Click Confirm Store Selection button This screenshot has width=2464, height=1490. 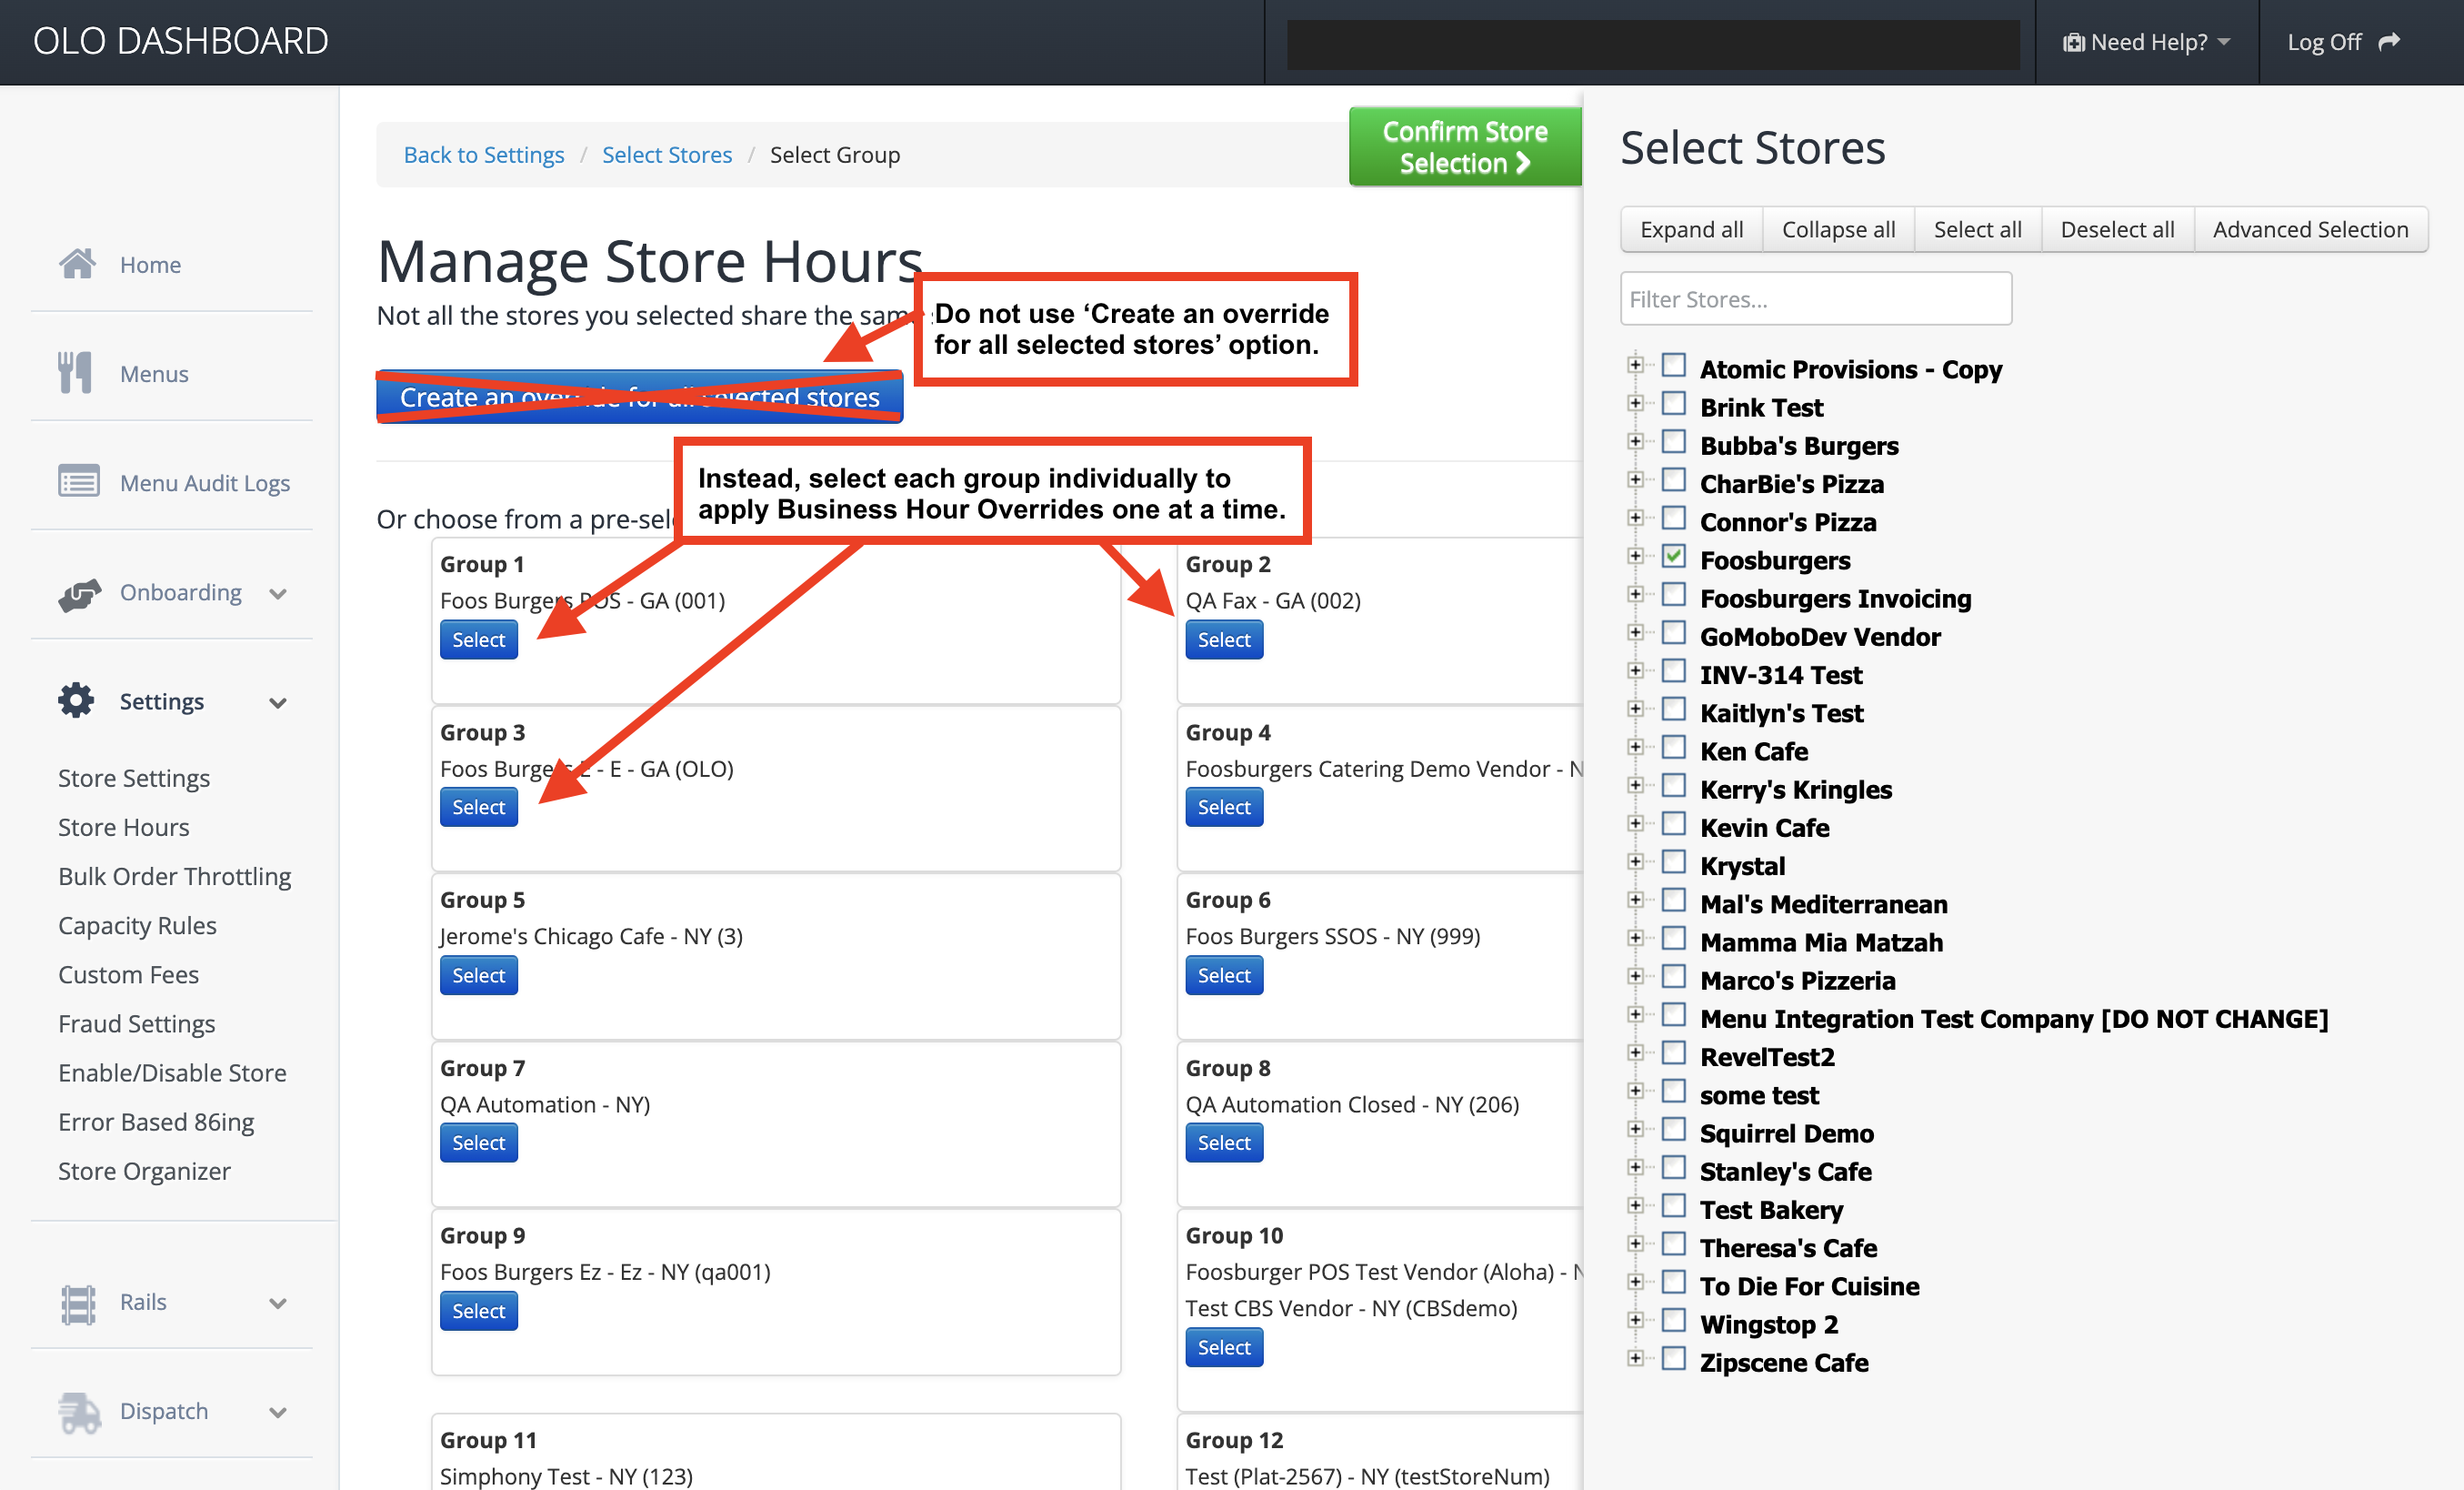click(x=1465, y=147)
